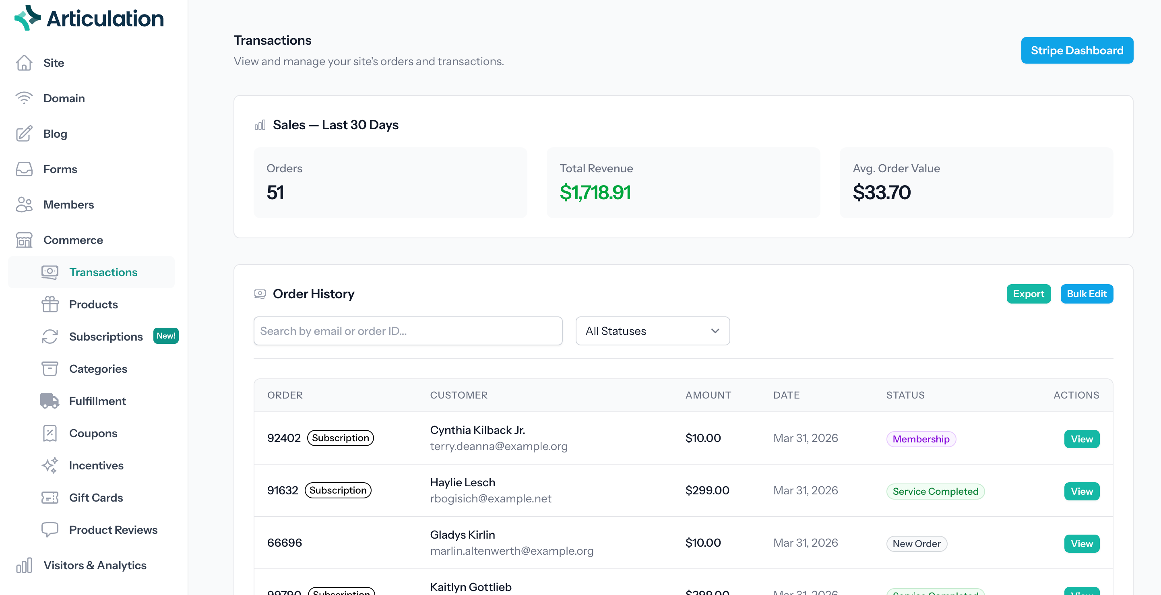The width and height of the screenshot is (1161, 595).
Task: Switch to the Transactions section
Action: (x=103, y=272)
